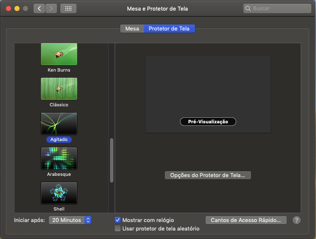
Task: Uncheck Mostrar com relógio checkbox
Action: click(x=118, y=220)
